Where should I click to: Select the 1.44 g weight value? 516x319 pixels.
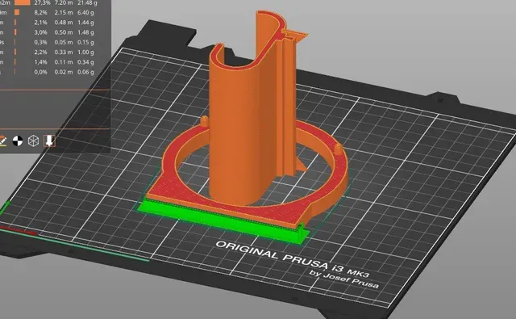[x=85, y=23]
